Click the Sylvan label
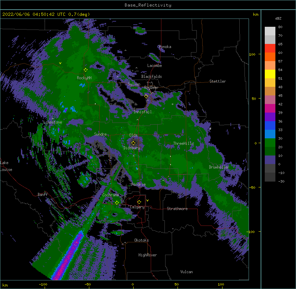The image size is (296, 289). [x=134, y=84]
